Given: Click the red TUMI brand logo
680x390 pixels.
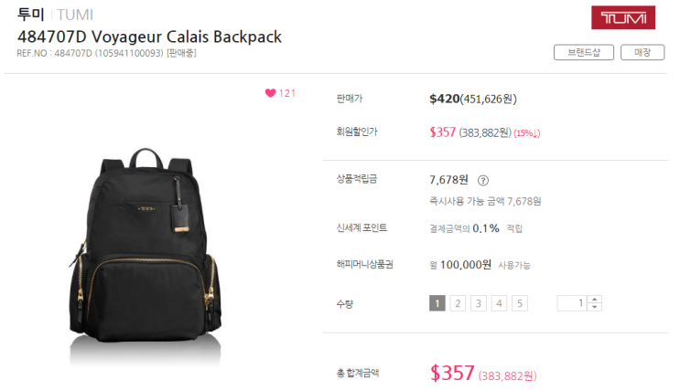Looking at the screenshot, I should (x=623, y=17).
